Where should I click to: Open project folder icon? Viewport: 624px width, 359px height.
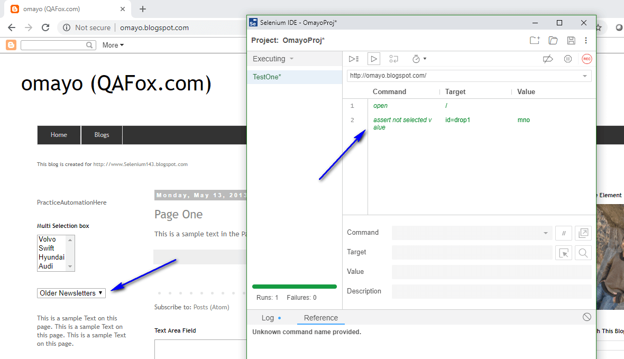pos(553,40)
